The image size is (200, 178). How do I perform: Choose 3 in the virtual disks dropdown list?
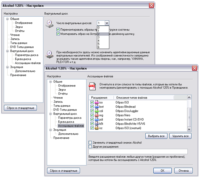click(103, 37)
